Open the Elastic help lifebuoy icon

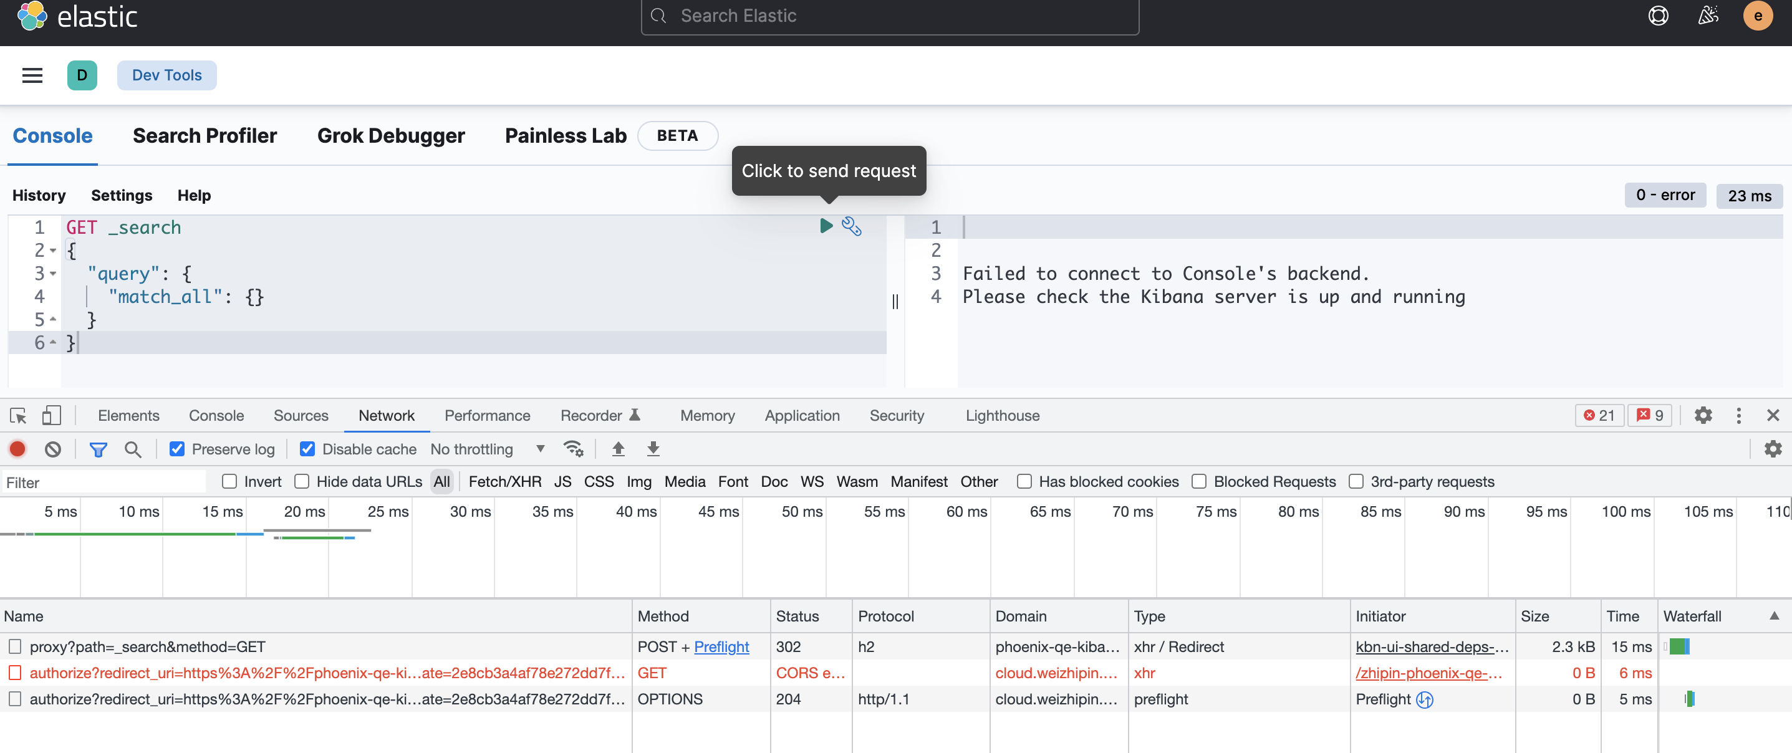pyautogui.click(x=1659, y=16)
